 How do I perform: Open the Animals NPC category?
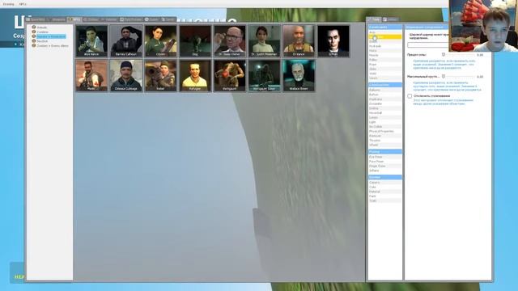[41, 27]
